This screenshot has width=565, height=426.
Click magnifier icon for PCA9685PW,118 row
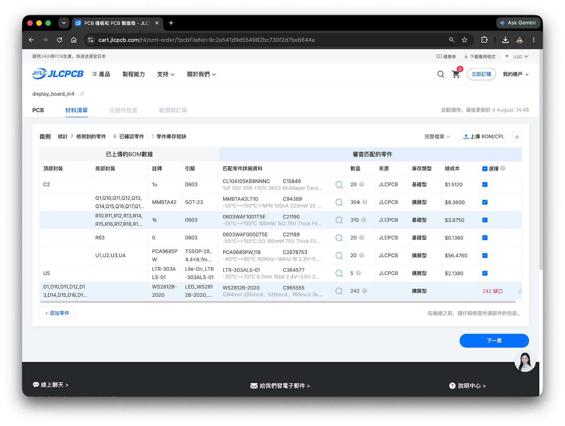pyautogui.click(x=339, y=255)
